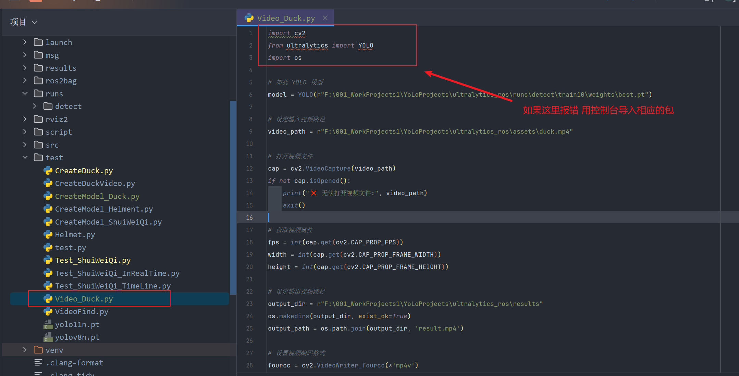Select Test_ShuiWeiQi_InRealTime.py in the project tree

pos(117,273)
